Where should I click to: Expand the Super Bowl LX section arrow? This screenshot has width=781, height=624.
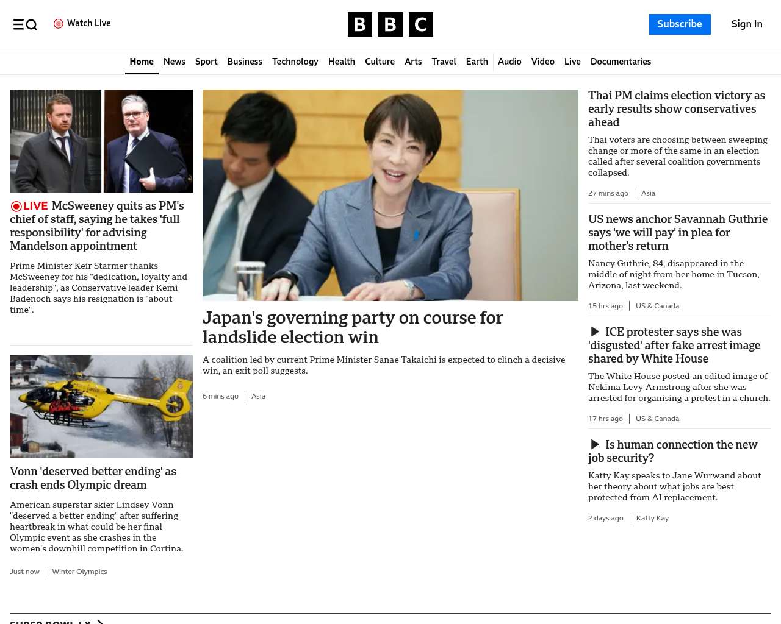tap(100, 622)
